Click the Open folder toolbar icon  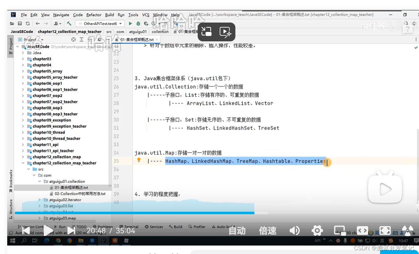click(12, 23)
